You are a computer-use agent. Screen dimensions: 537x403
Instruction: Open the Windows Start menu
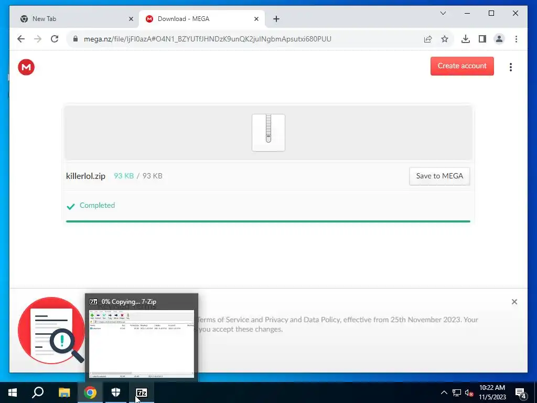coord(13,393)
